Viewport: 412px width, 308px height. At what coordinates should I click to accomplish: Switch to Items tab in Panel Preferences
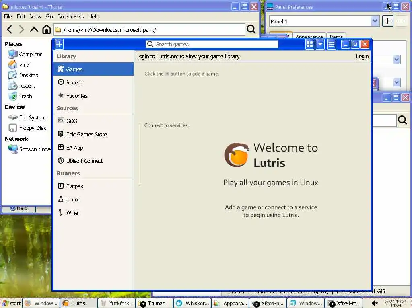coord(336,36)
